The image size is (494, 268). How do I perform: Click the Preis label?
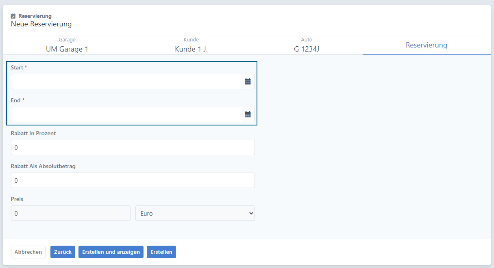[x=17, y=199]
